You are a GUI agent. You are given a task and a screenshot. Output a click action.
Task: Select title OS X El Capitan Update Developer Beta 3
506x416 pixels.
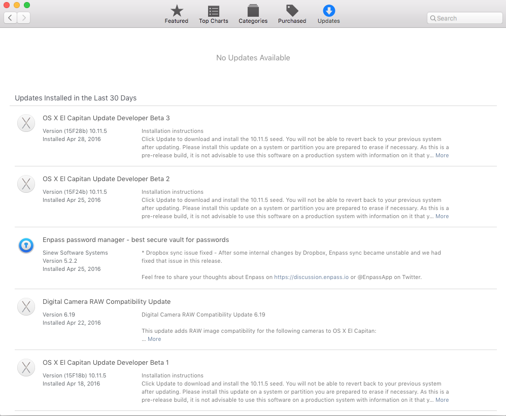coord(106,118)
